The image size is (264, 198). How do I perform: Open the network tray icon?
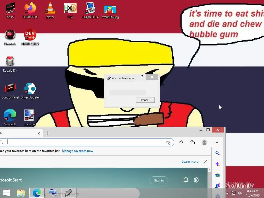point(234,193)
